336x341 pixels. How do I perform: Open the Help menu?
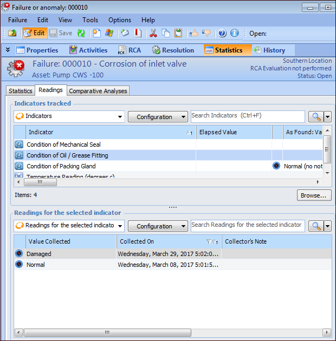(148, 20)
